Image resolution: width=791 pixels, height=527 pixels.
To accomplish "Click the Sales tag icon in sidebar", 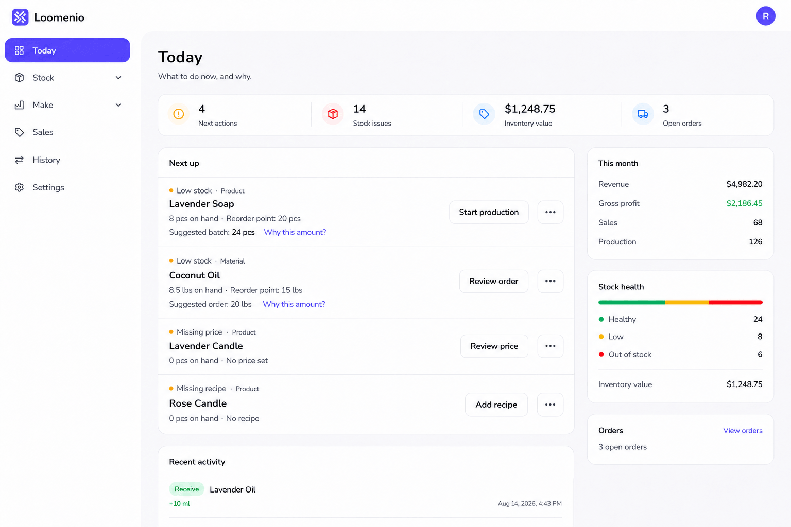I will click(19, 132).
